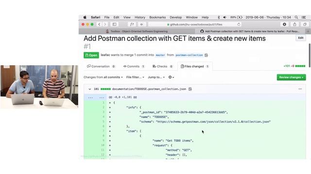Click the presenters' webcam video thumbnail
Viewport: 311px width, 174px height.
[x=39, y=87]
